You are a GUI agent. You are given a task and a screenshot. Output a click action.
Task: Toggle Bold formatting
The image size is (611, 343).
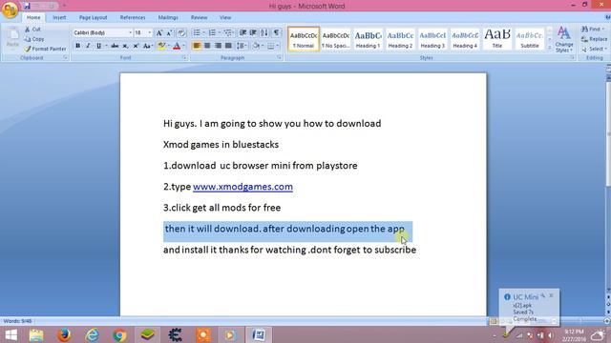78,46
